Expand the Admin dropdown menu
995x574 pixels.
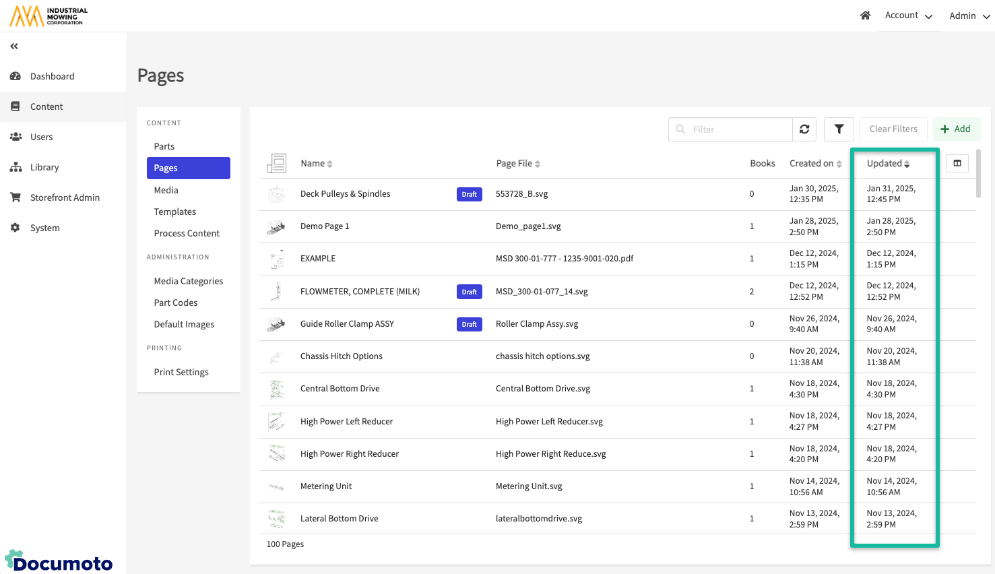(969, 15)
